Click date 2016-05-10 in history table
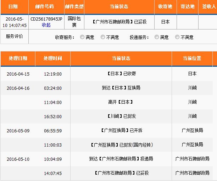 tap(18, 159)
